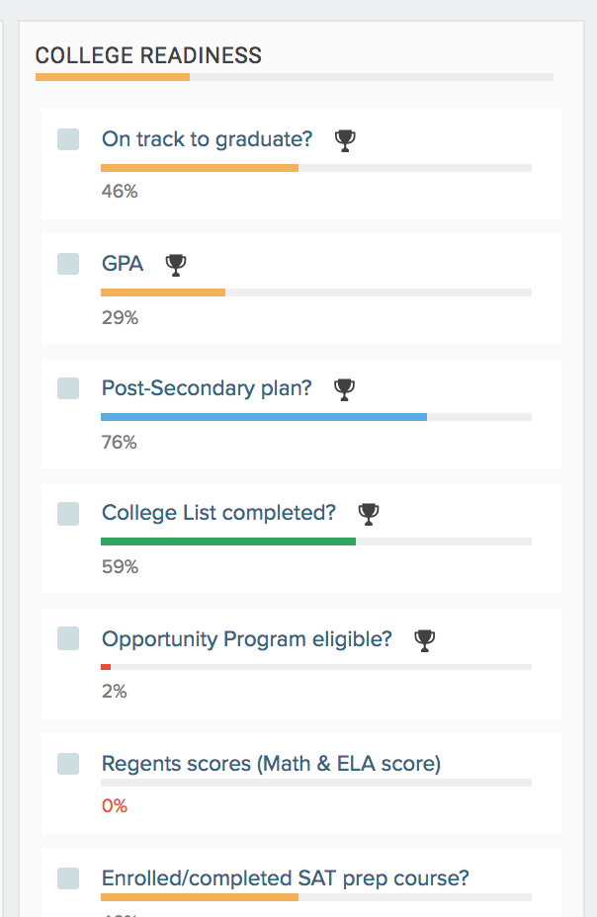The height and width of the screenshot is (917, 597).
Task: Click the College Readiness section heading
Action: coord(148,55)
